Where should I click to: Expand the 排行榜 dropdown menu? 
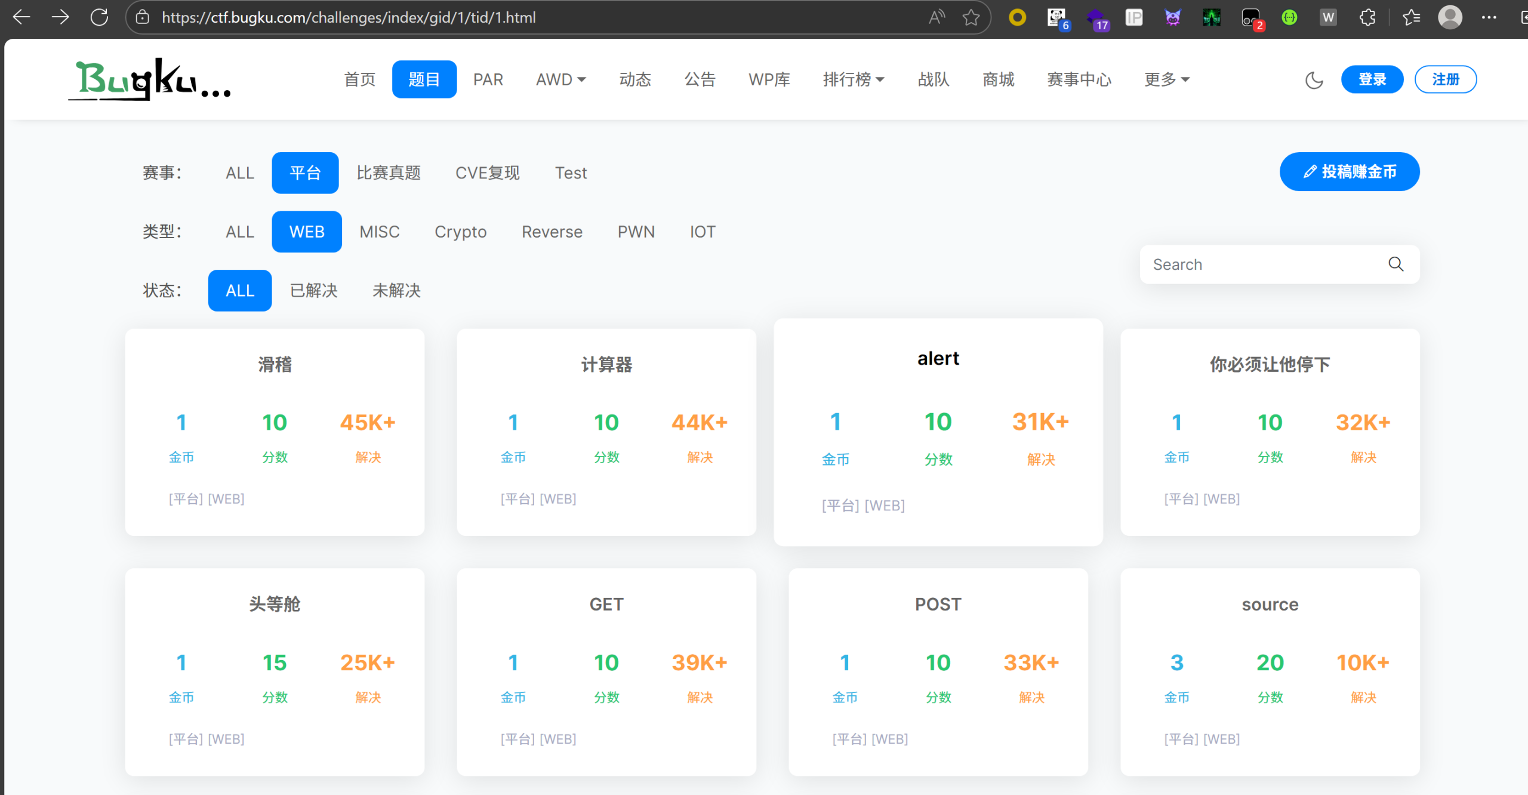(x=853, y=79)
